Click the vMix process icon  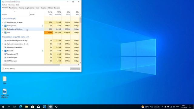coord(5,32)
